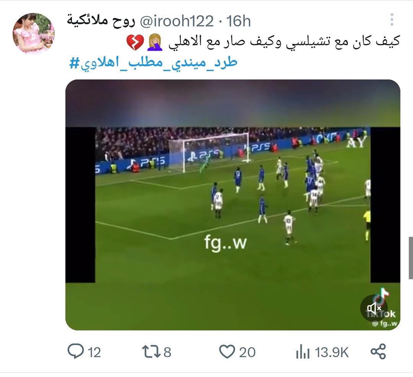This screenshot has width=413, height=377.
Task: Like the tweet with heart icon
Action: [227, 352]
